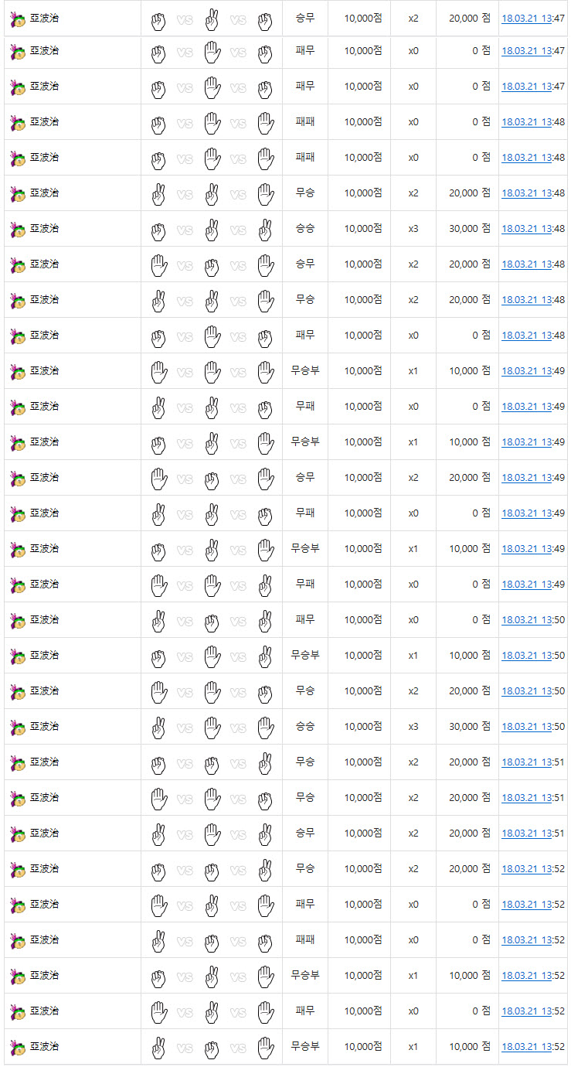The image size is (571, 1067).
Task: Click 10,000점 bet in 13:48 패무 row
Action: click(363, 336)
